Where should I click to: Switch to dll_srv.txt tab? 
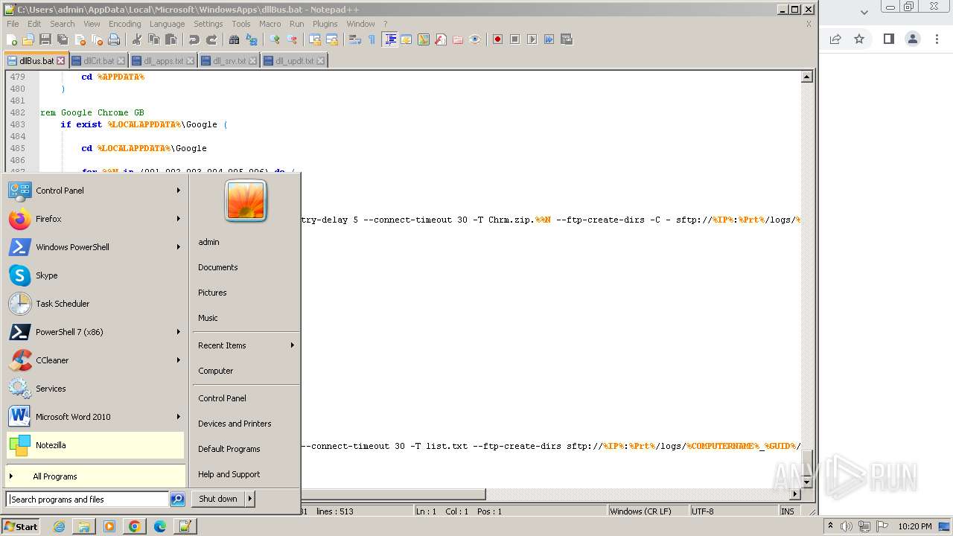click(x=229, y=61)
